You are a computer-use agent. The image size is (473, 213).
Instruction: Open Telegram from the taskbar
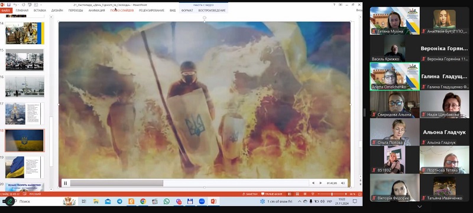click(119, 201)
